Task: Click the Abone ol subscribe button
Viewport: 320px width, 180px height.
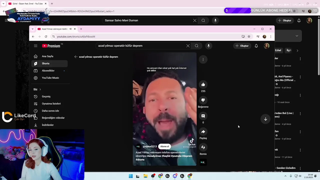Action: pyautogui.click(x=164, y=146)
